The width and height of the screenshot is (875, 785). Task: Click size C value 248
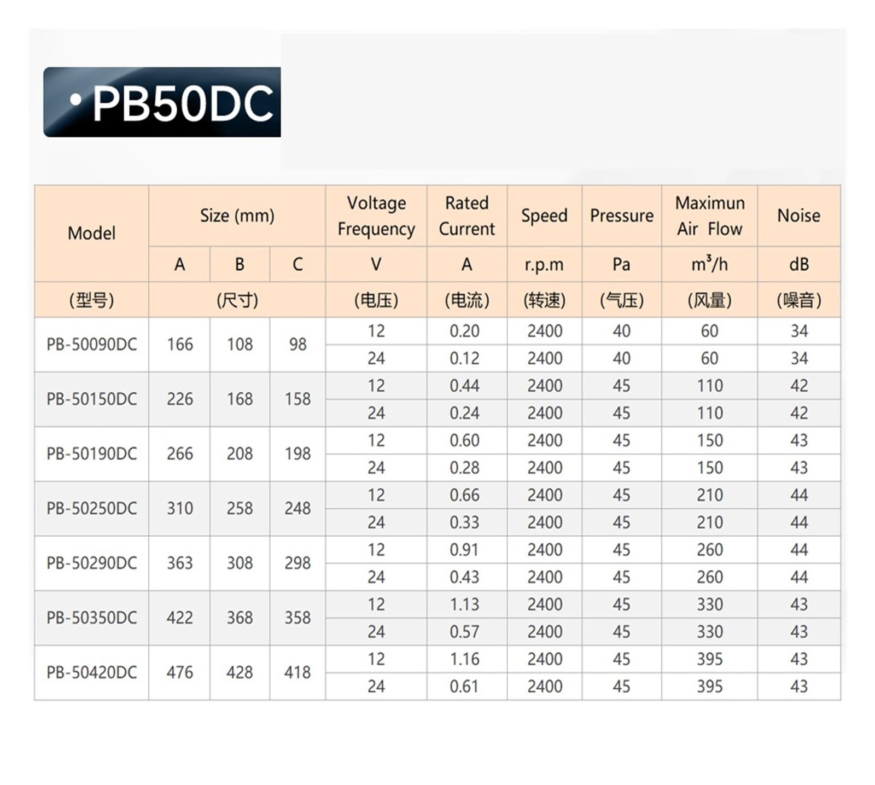click(297, 509)
